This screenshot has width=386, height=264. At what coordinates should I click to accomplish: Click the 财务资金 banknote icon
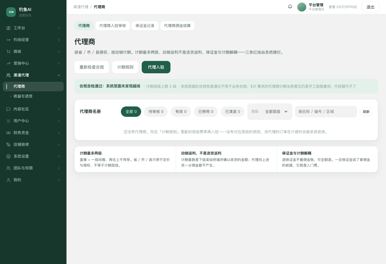pyautogui.click(x=8, y=133)
